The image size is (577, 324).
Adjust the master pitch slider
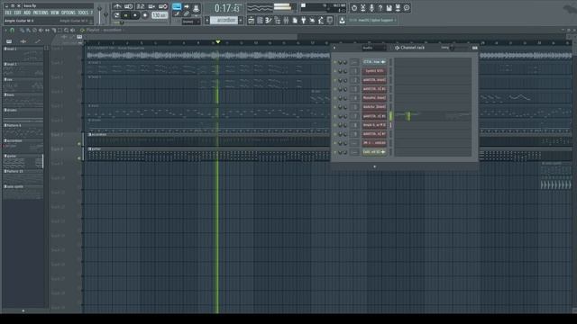click(x=105, y=14)
